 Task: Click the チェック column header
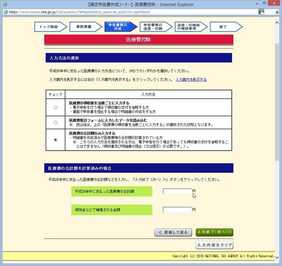click(56, 94)
